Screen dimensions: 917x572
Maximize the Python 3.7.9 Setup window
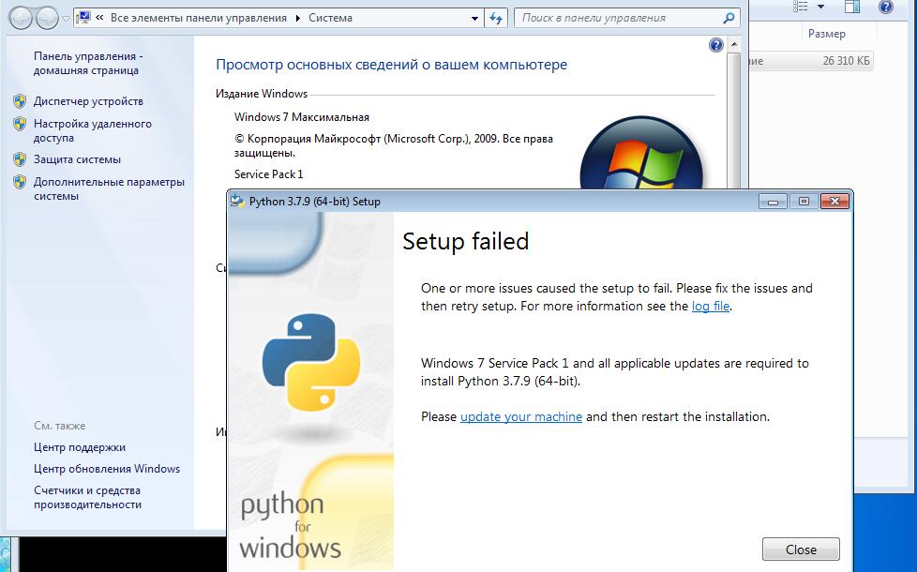(x=804, y=202)
